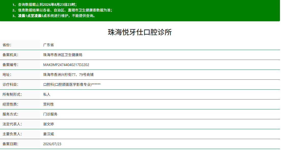Select 珠海市香洲区卫生健康局 value
Screen dimensions: 281x150
[63, 55]
